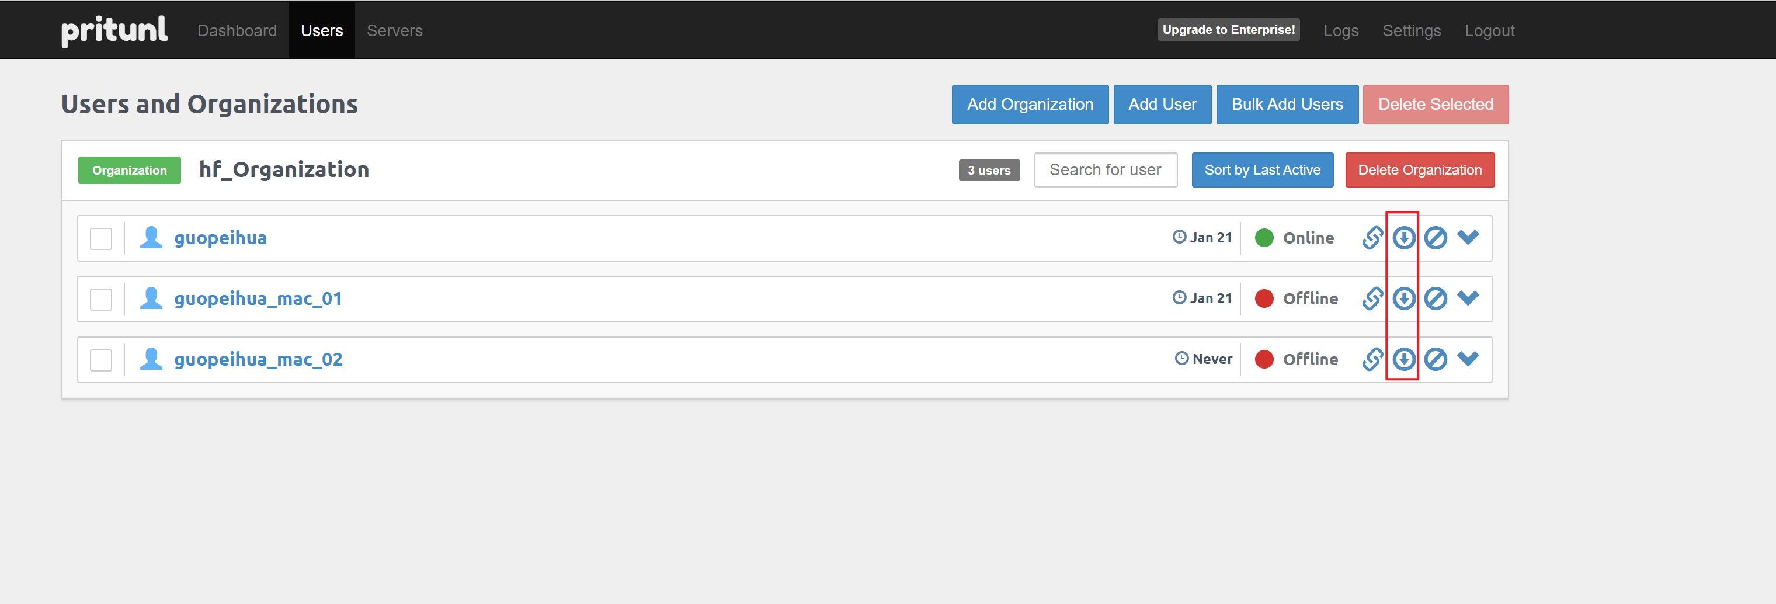
Task: Get profile link for guopeihua_mac_01
Action: [x=1372, y=298]
